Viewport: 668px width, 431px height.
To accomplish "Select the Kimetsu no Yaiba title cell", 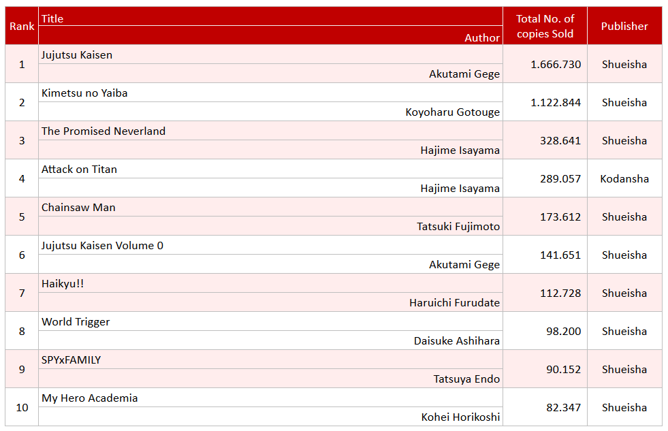I will (270, 93).
